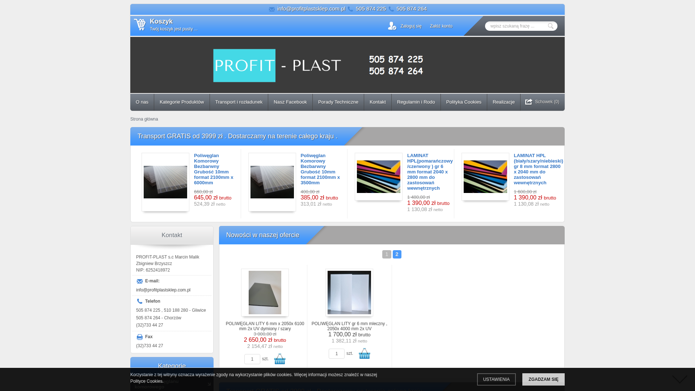The height and width of the screenshot is (391, 695).
Task: Click the E-mail envelope icon in Kontakt panel
Action: pos(140,281)
